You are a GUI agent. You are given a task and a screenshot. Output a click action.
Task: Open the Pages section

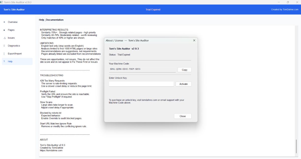pyautogui.click(x=12, y=30)
